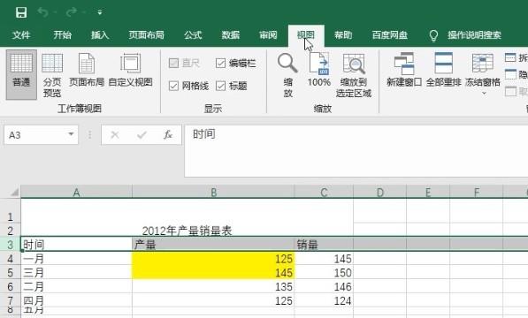Click cell 四月 in column A

click(x=76, y=300)
